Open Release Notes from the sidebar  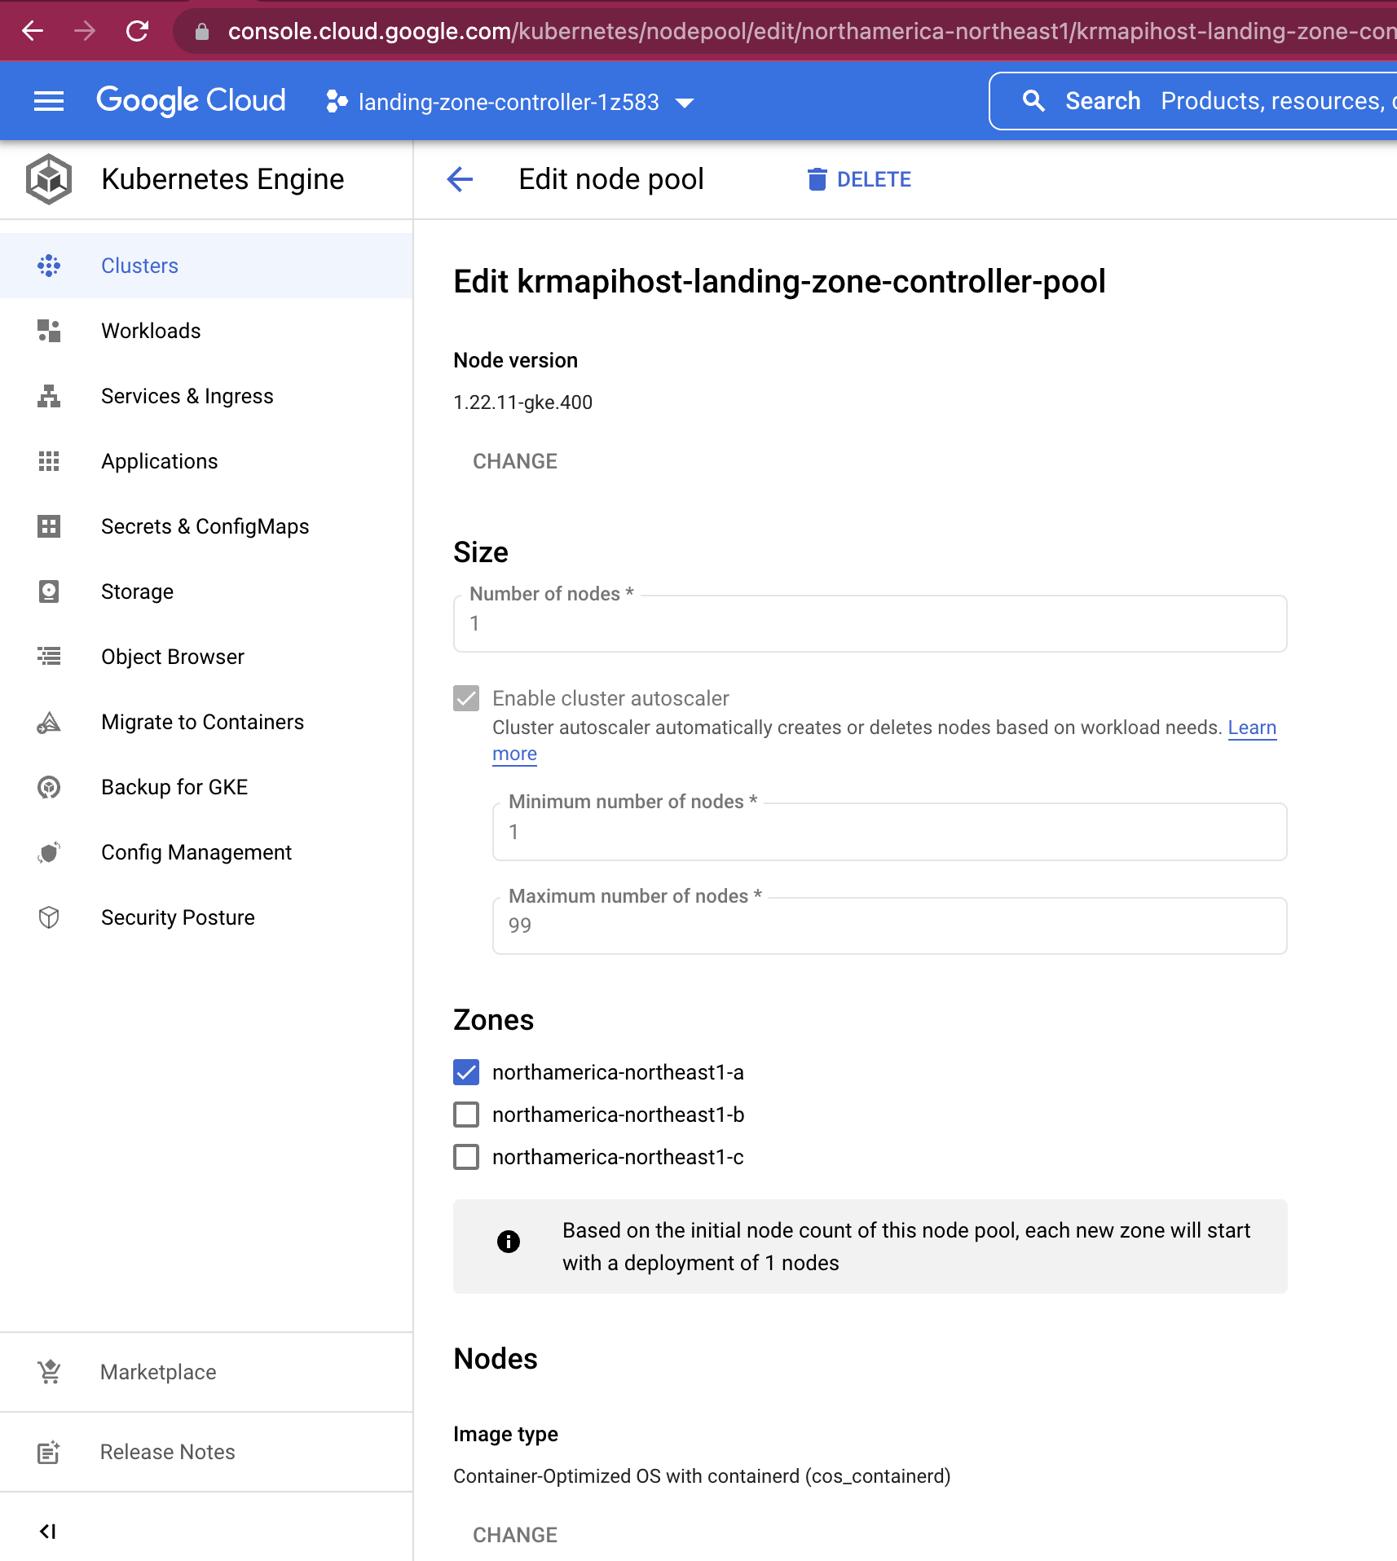click(166, 1452)
